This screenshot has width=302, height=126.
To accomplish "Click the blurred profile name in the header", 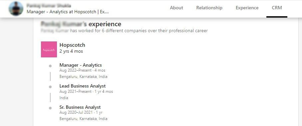I will [x=49, y=6].
